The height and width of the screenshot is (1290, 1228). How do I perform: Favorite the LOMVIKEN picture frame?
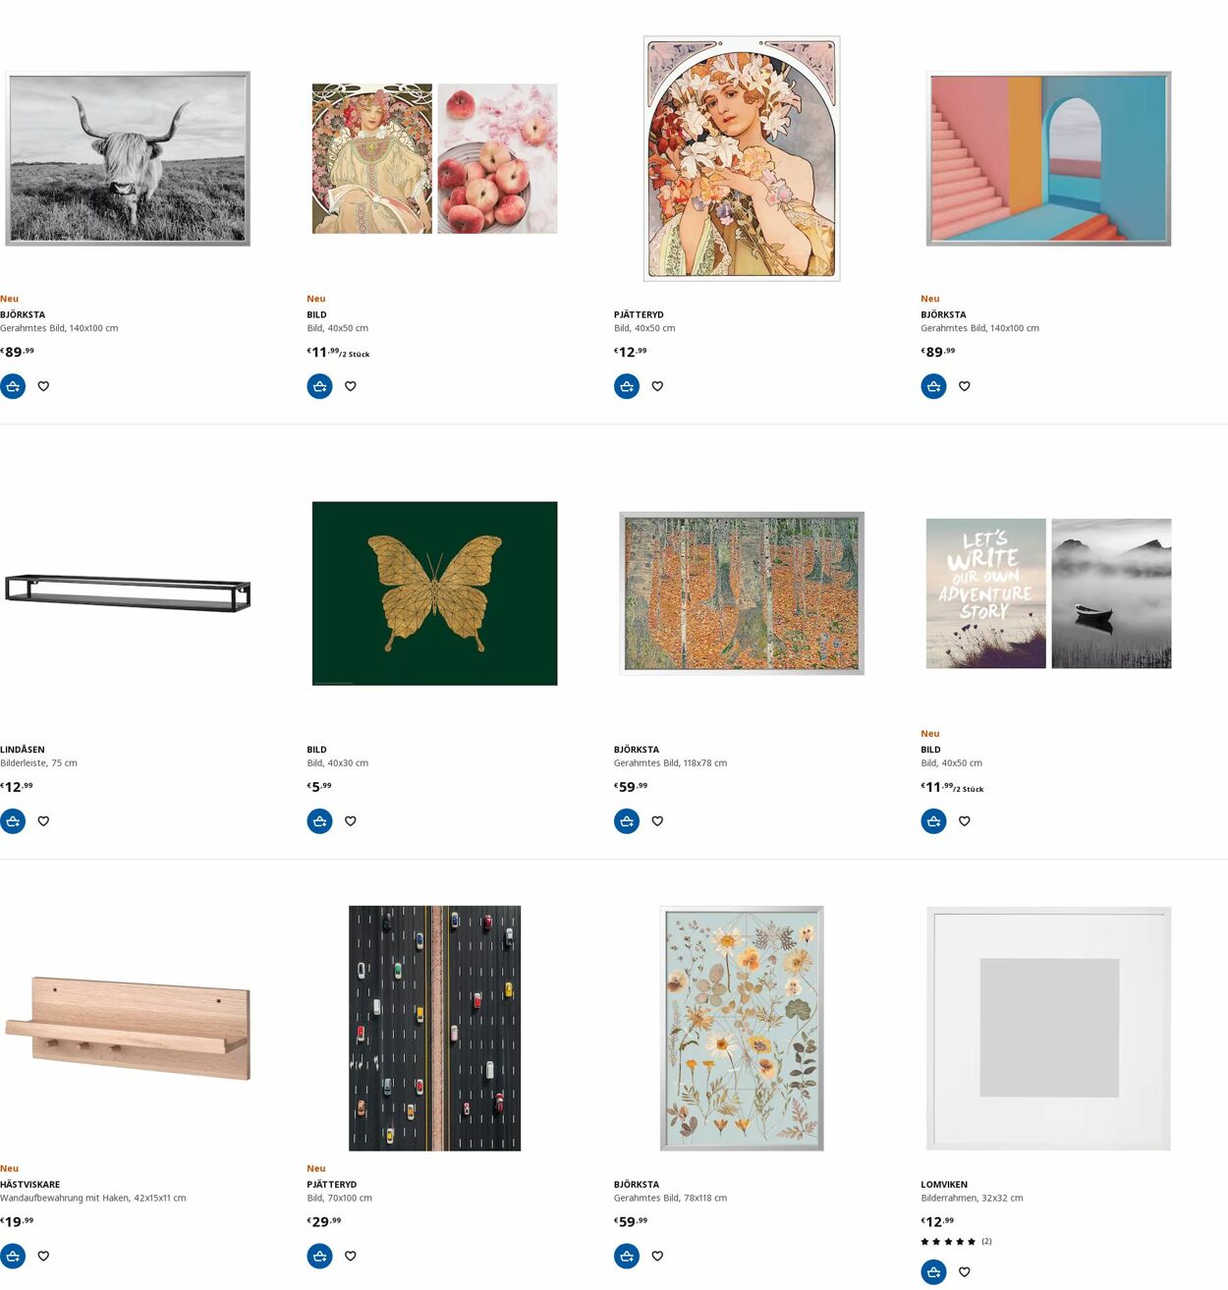click(x=965, y=1272)
